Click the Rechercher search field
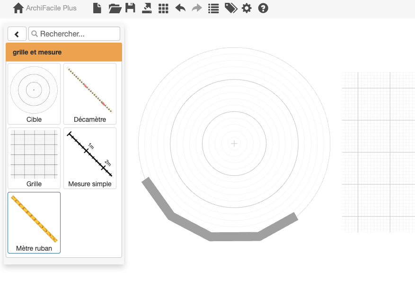The width and height of the screenshot is (415, 281). [74, 34]
